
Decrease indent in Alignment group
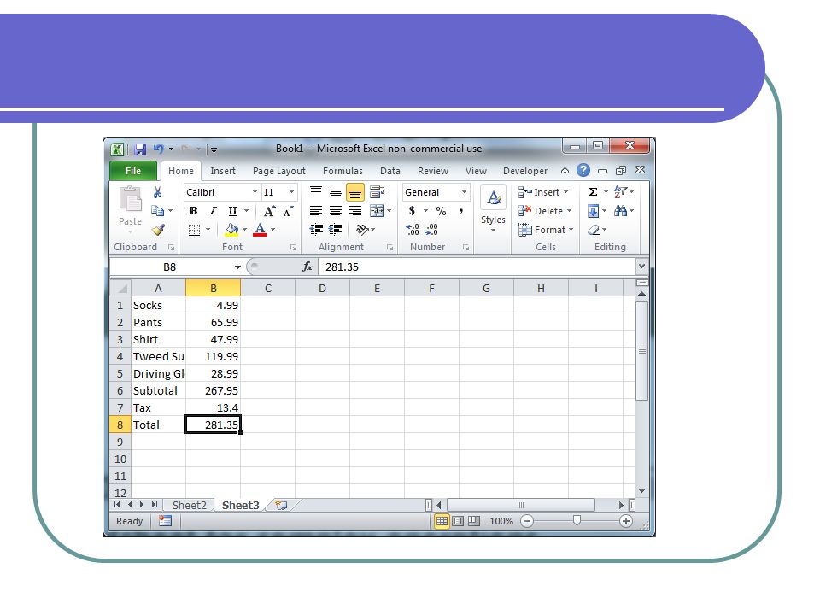point(316,230)
